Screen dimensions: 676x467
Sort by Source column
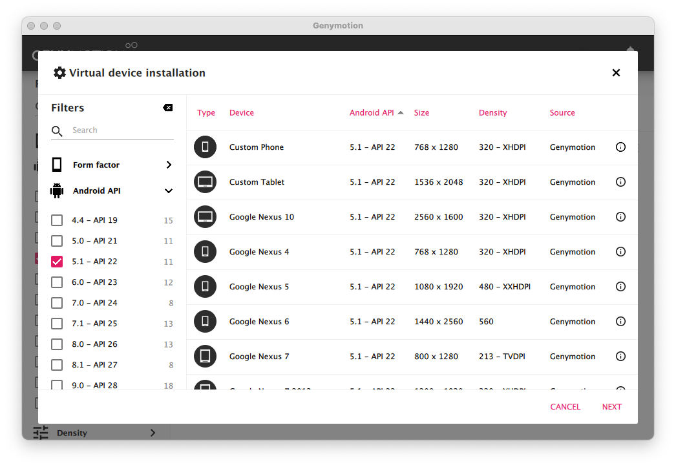[x=562, y=112]
